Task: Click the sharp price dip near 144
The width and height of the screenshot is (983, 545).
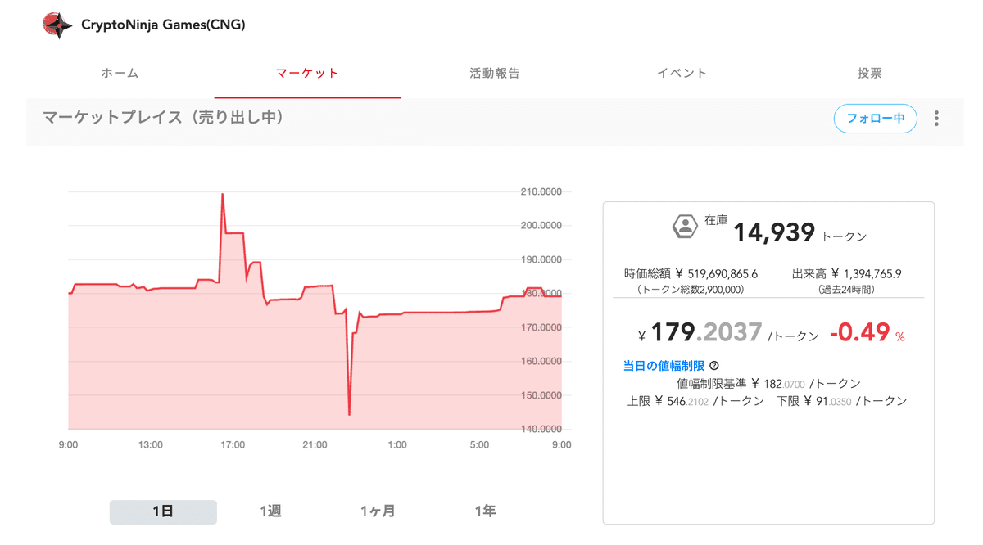Action: (350, 413)
